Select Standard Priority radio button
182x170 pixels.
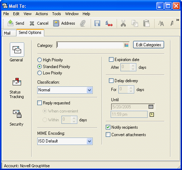click(39, 67)
